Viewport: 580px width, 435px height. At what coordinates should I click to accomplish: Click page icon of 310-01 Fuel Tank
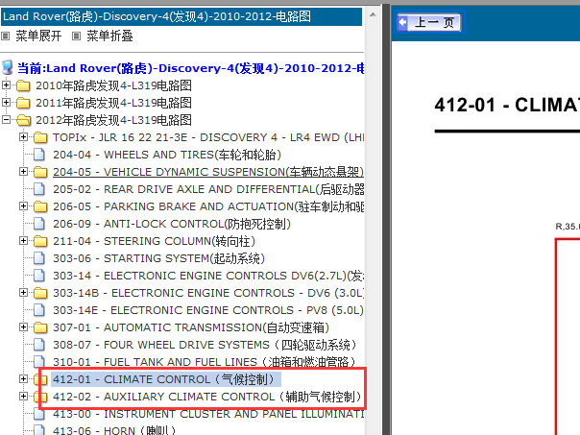[x=38, y=362]
